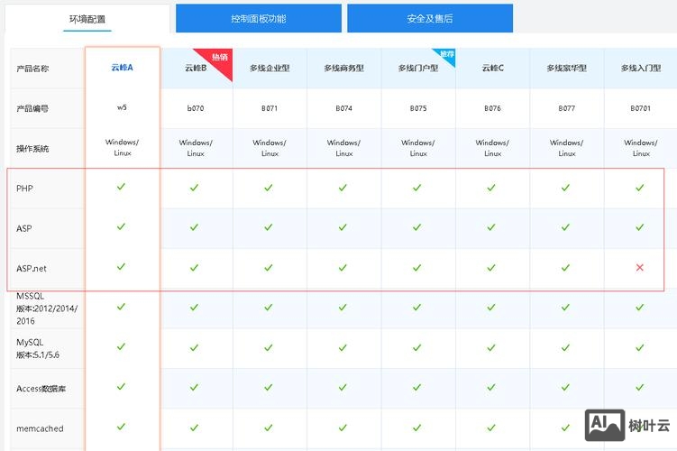Select the 多线门户型 product header
The width and height of the screenshot is (677, 451).
click(418, 68)
